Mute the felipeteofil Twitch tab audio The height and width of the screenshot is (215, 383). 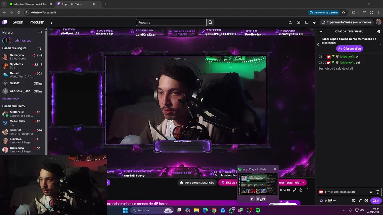tap(94, 4)
